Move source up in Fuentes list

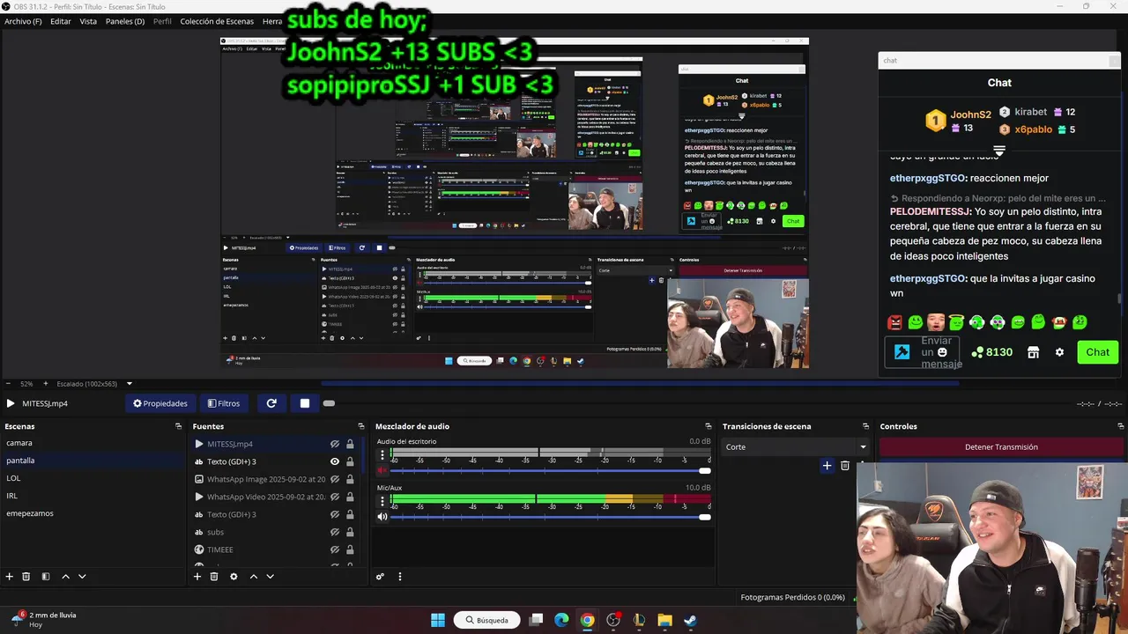(254, 577)
